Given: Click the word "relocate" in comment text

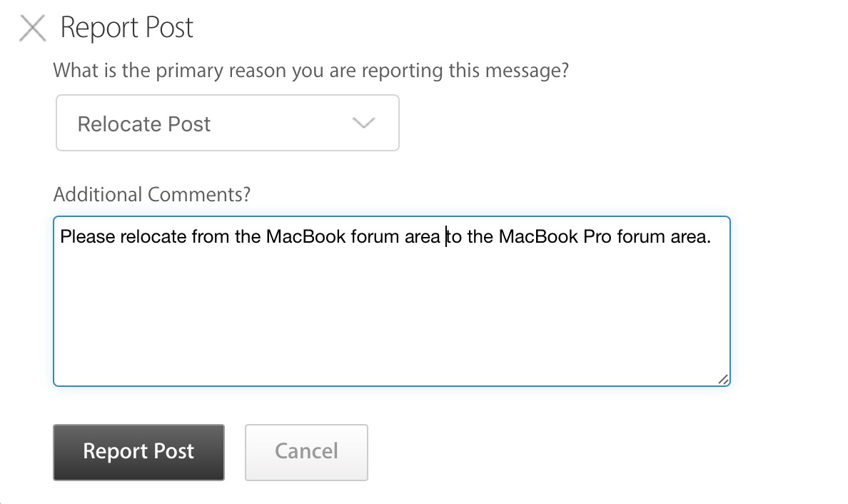Looking at the screenshot, I should pos(153,236).
